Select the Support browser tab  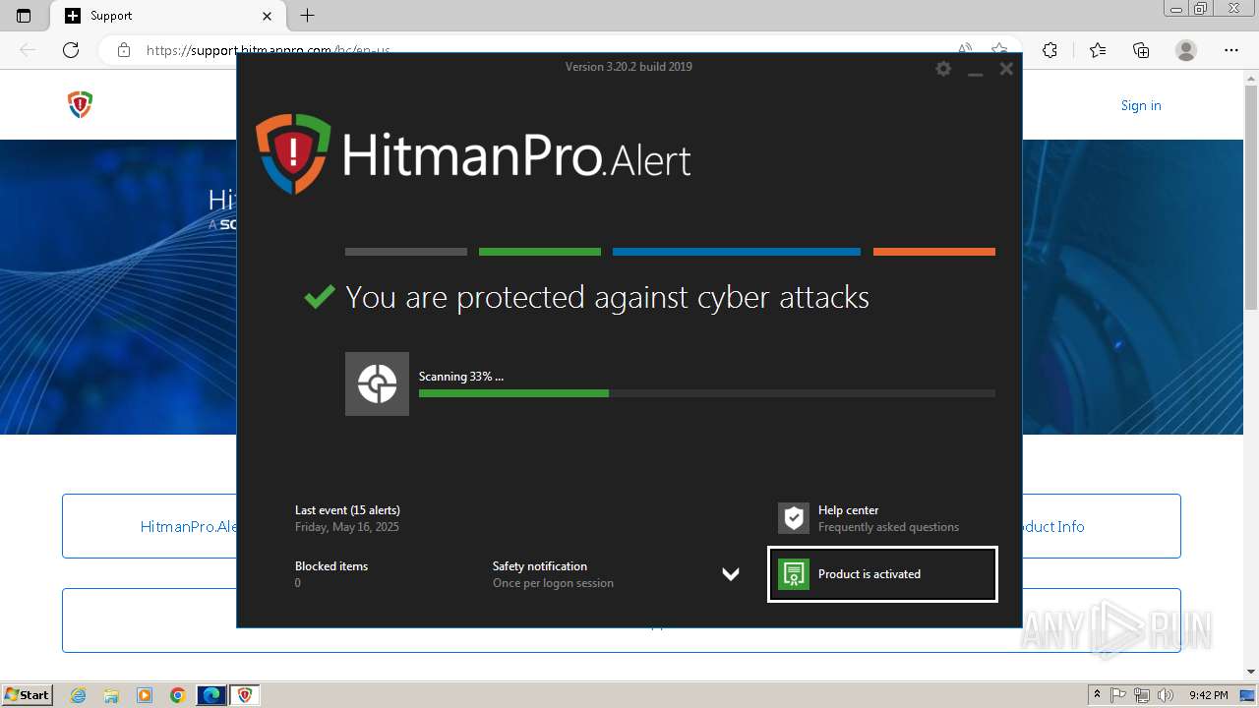[x=167, y=16]
